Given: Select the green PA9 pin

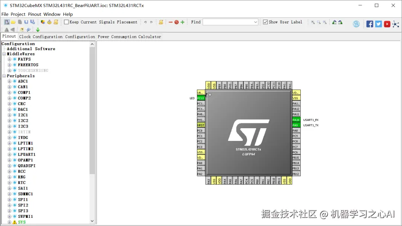Looking at the screenshot, I should click(296, 125).
